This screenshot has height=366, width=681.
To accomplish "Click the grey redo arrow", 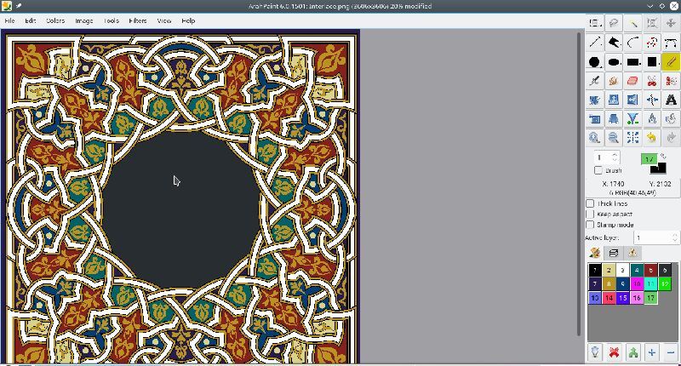I will (671, 138).
